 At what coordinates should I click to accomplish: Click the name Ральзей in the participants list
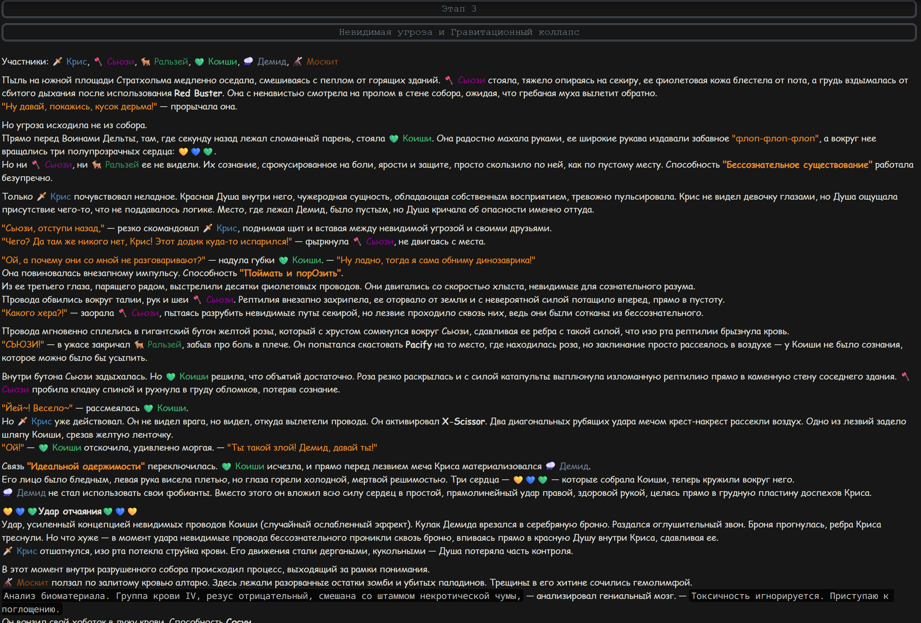tap(171, 61)
